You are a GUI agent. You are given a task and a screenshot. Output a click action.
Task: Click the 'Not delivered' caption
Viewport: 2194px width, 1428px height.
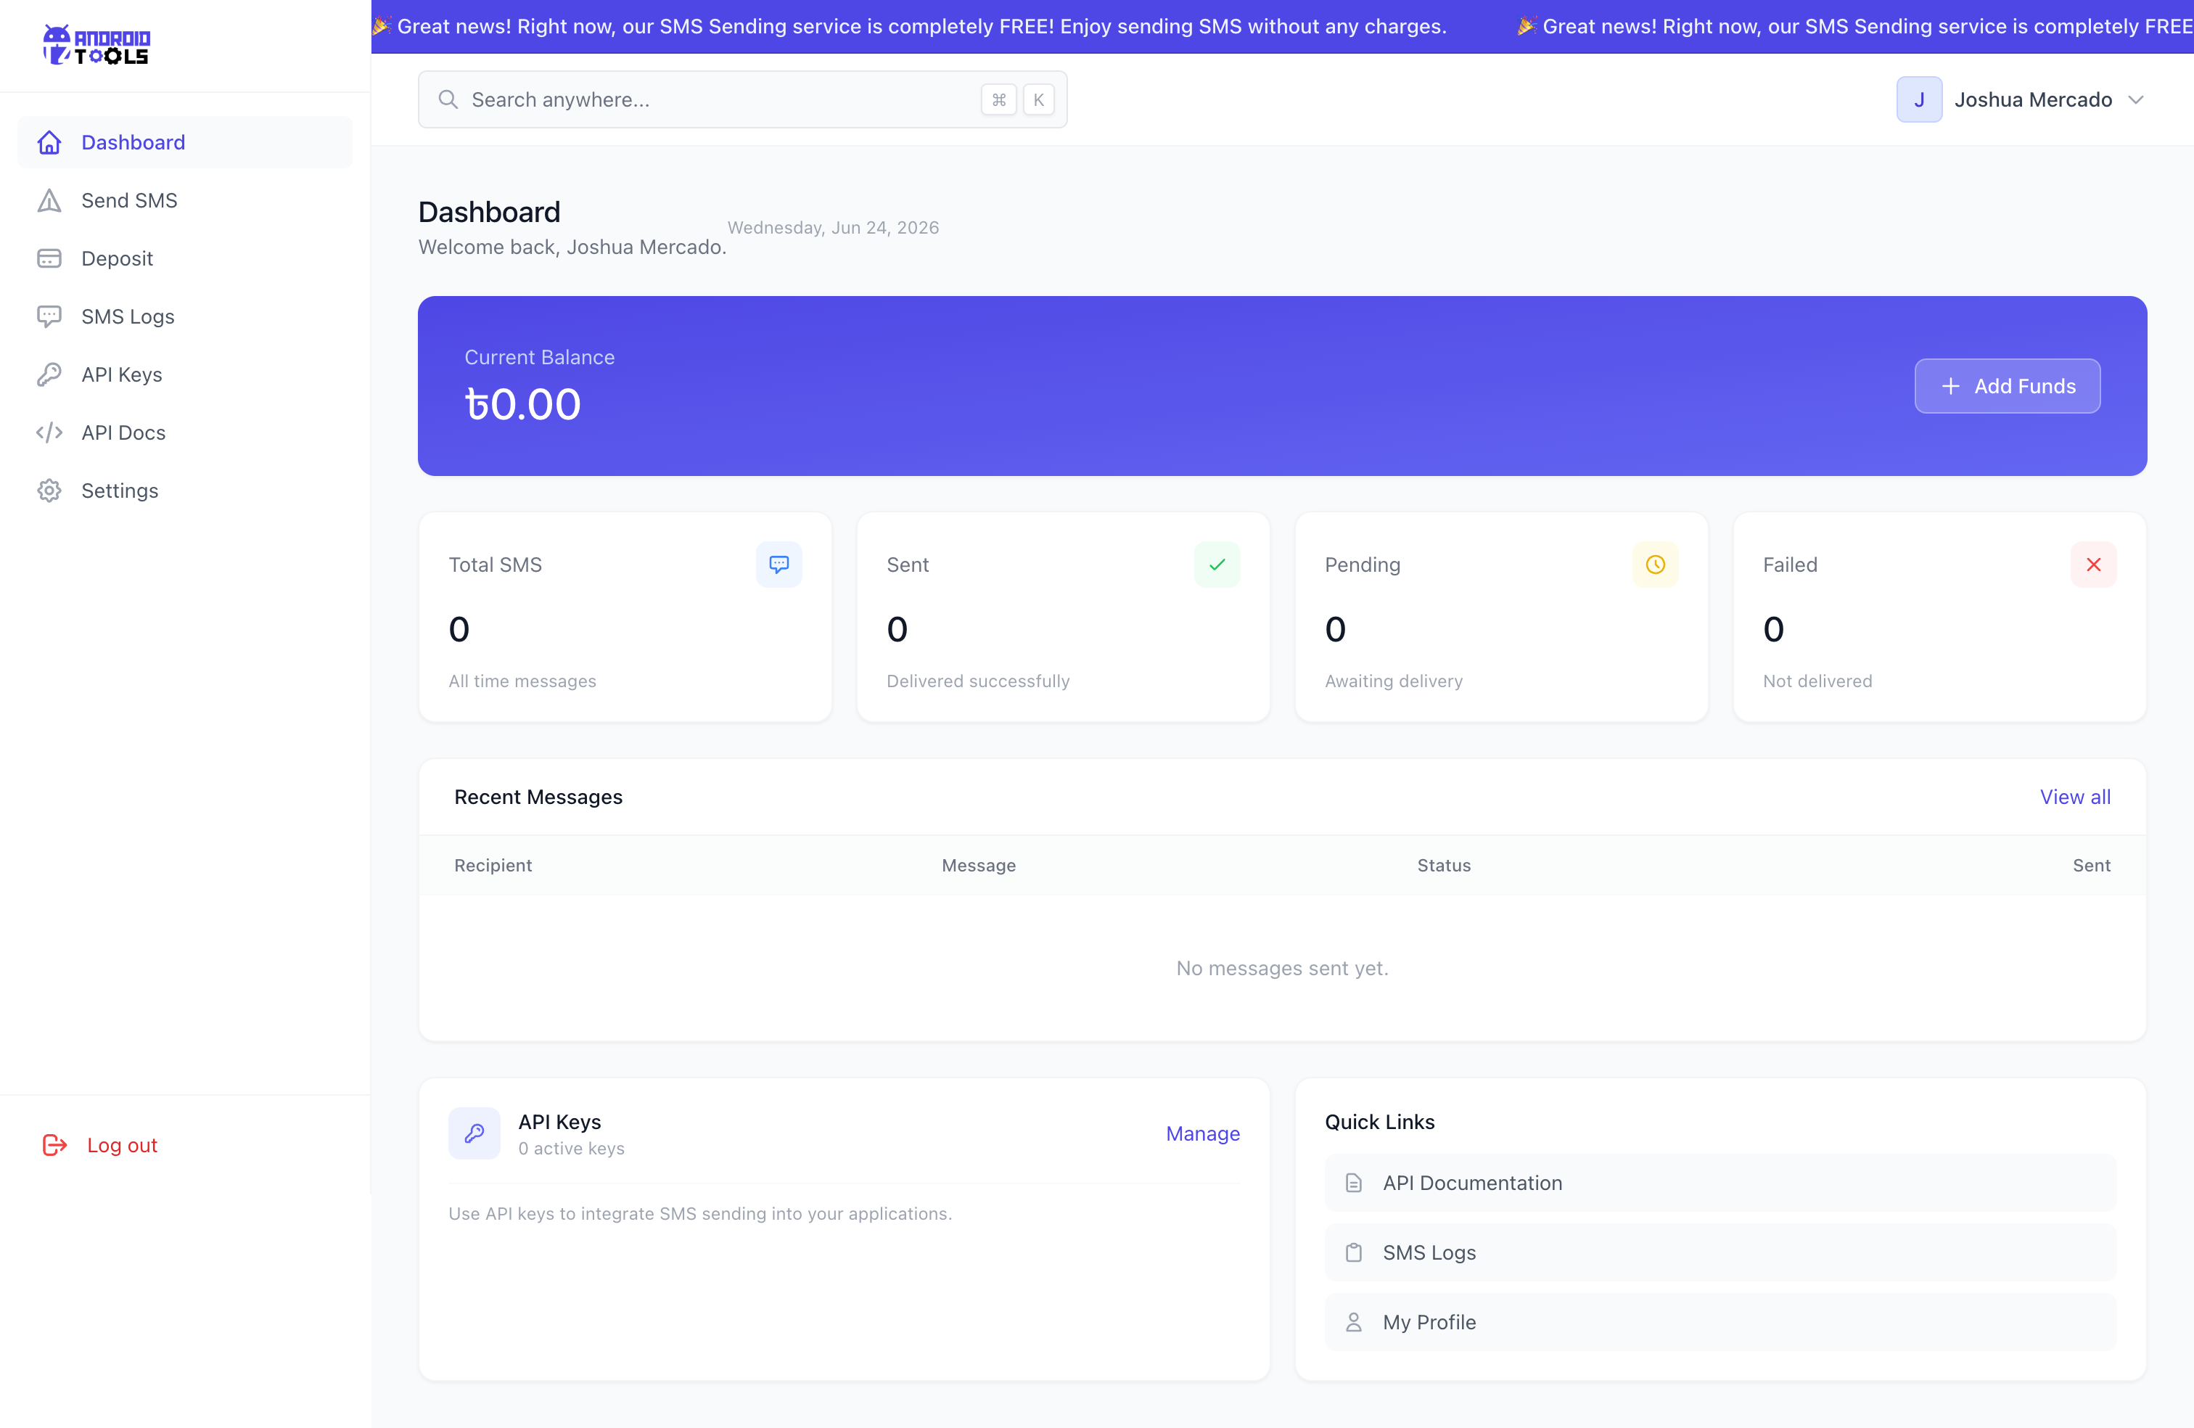click(1817, 681)
